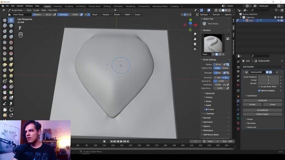
Task: Adjust the Strength slider in header
Action: coord(68,15)
